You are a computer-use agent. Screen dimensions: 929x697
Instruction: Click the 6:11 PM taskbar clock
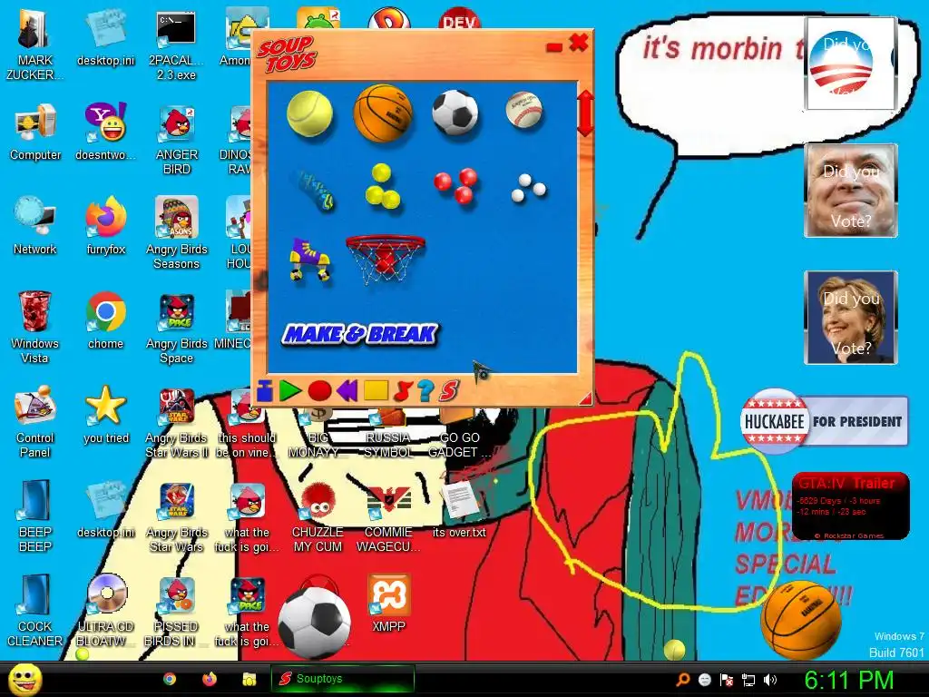click(848, 681)
